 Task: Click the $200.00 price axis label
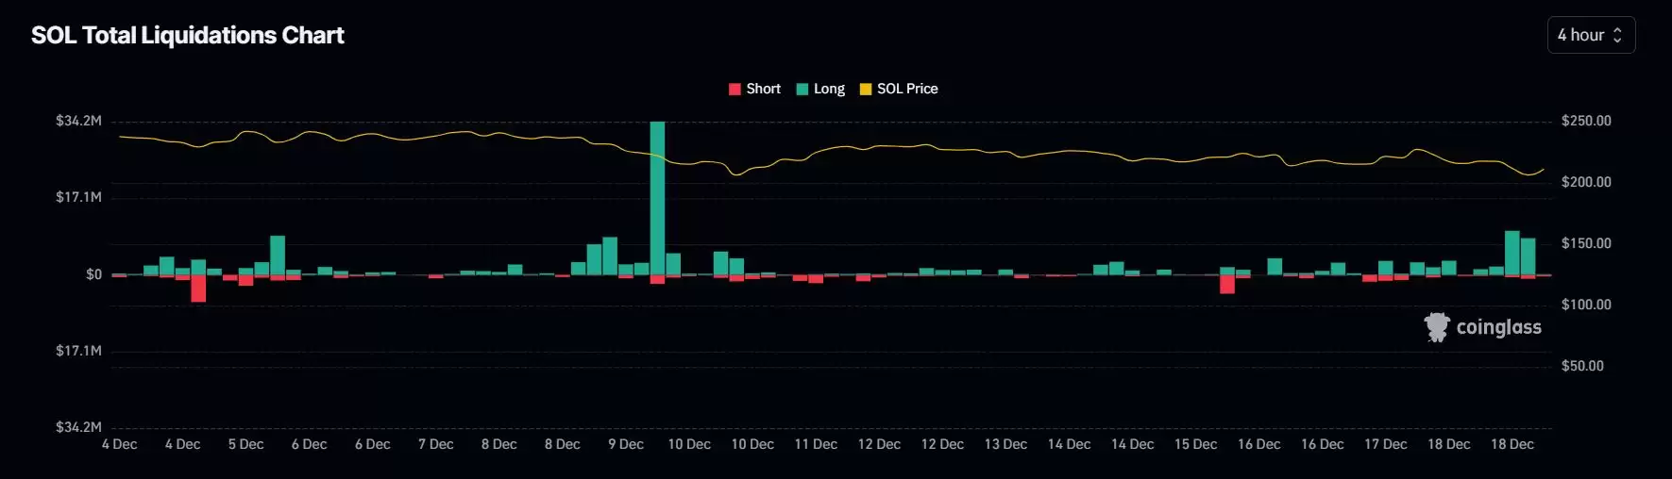1586,182
